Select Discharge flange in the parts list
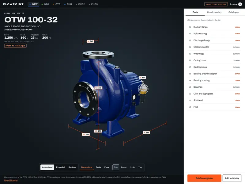 214,40
